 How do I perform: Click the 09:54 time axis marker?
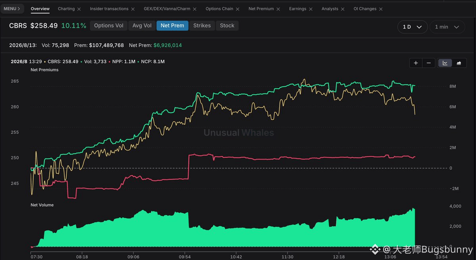point(185,257)
